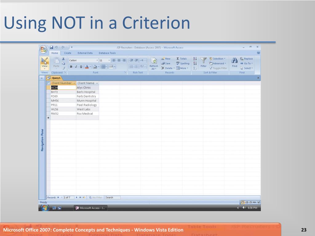Image resolution: width=315 pixels, height=236 pixels.
Task: Click the Office Button in Access
Action: tap(43, 49)
